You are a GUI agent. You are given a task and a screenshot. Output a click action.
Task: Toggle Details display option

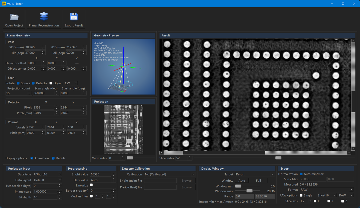coord(53,158)
